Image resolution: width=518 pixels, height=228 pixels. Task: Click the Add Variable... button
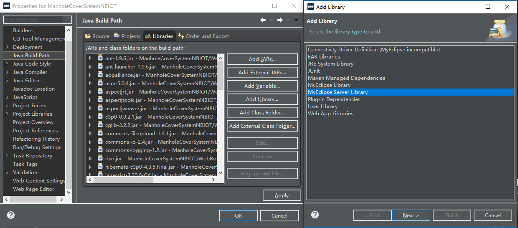(262, 86)
